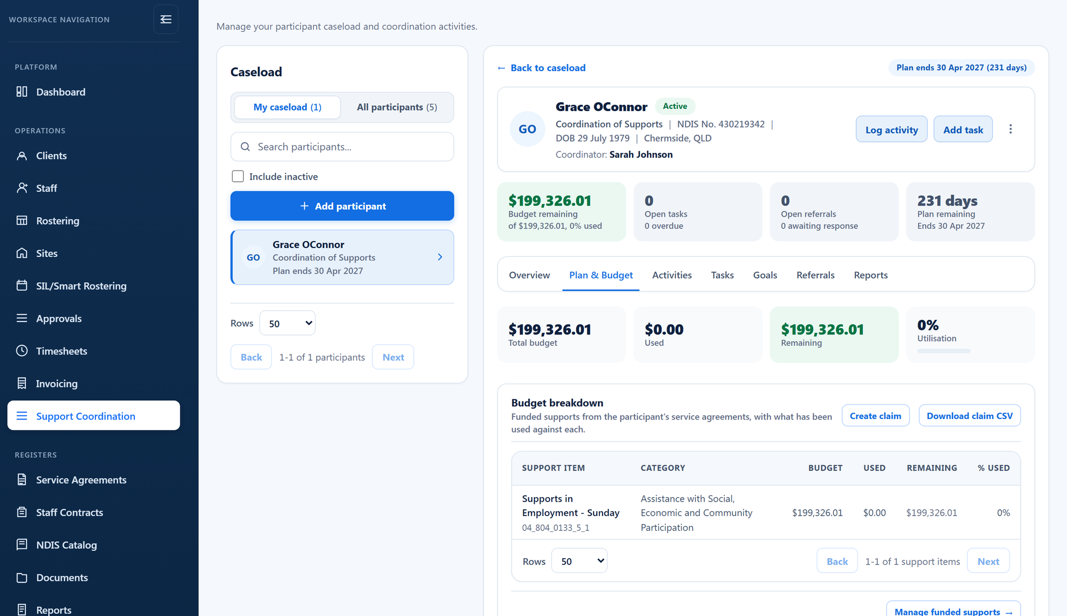The height and width of the screenshot is (616, 1067).
Task: Open Invoicing via its receipt icon
Action: (22, 383)
